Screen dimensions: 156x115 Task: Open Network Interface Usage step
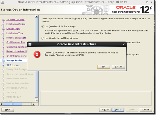pyautogui.click(x=17, y=51)
